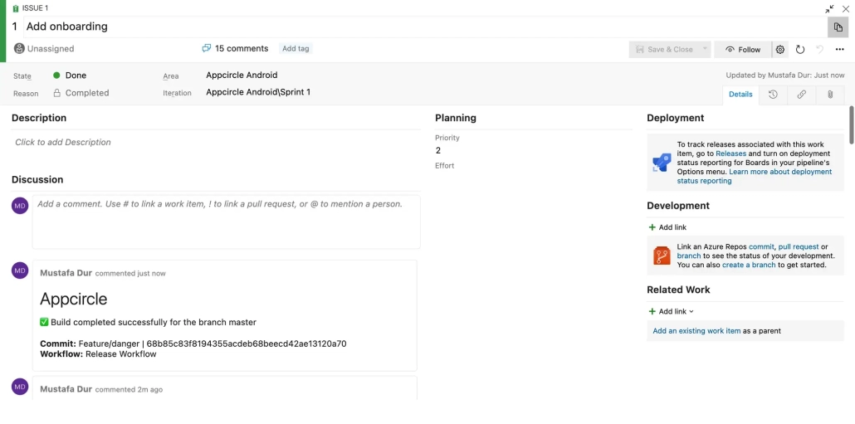Click the Save & Close button
The height and width of the screenshot is (424, 855).
(664, 50)
